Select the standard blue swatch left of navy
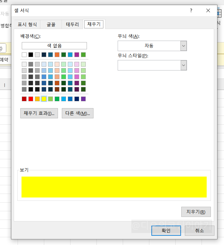This screenshot has height=245, width=224. pyautogui.click(x=70, y=99)
